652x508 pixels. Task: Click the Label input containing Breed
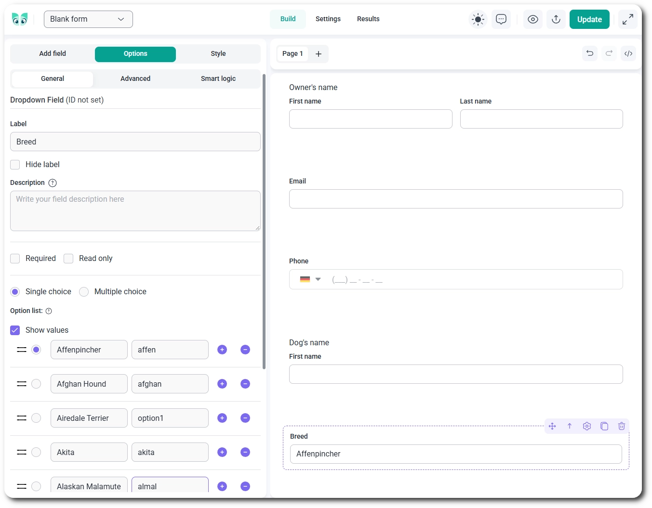pyautogui.click(x=135, y=142)
